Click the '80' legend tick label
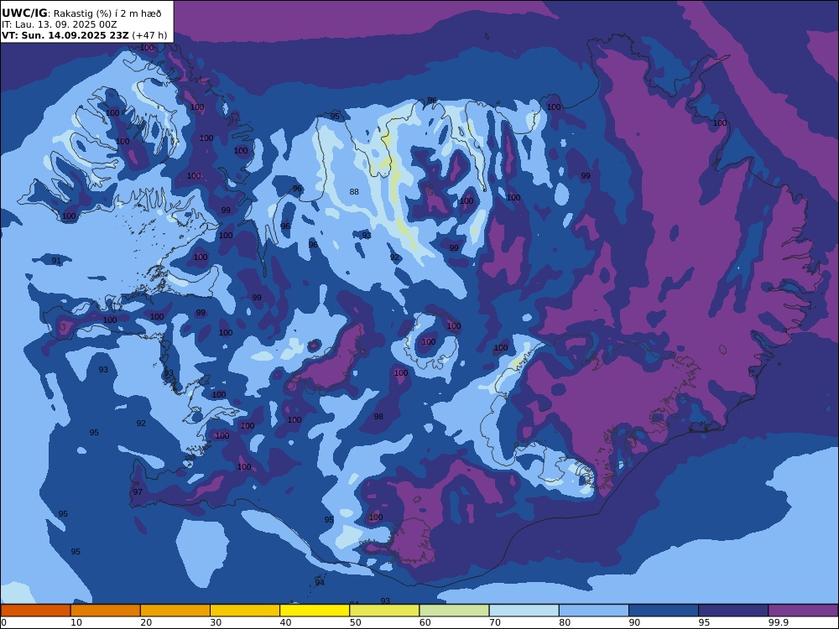839x629 pixels. coord(565,622)
